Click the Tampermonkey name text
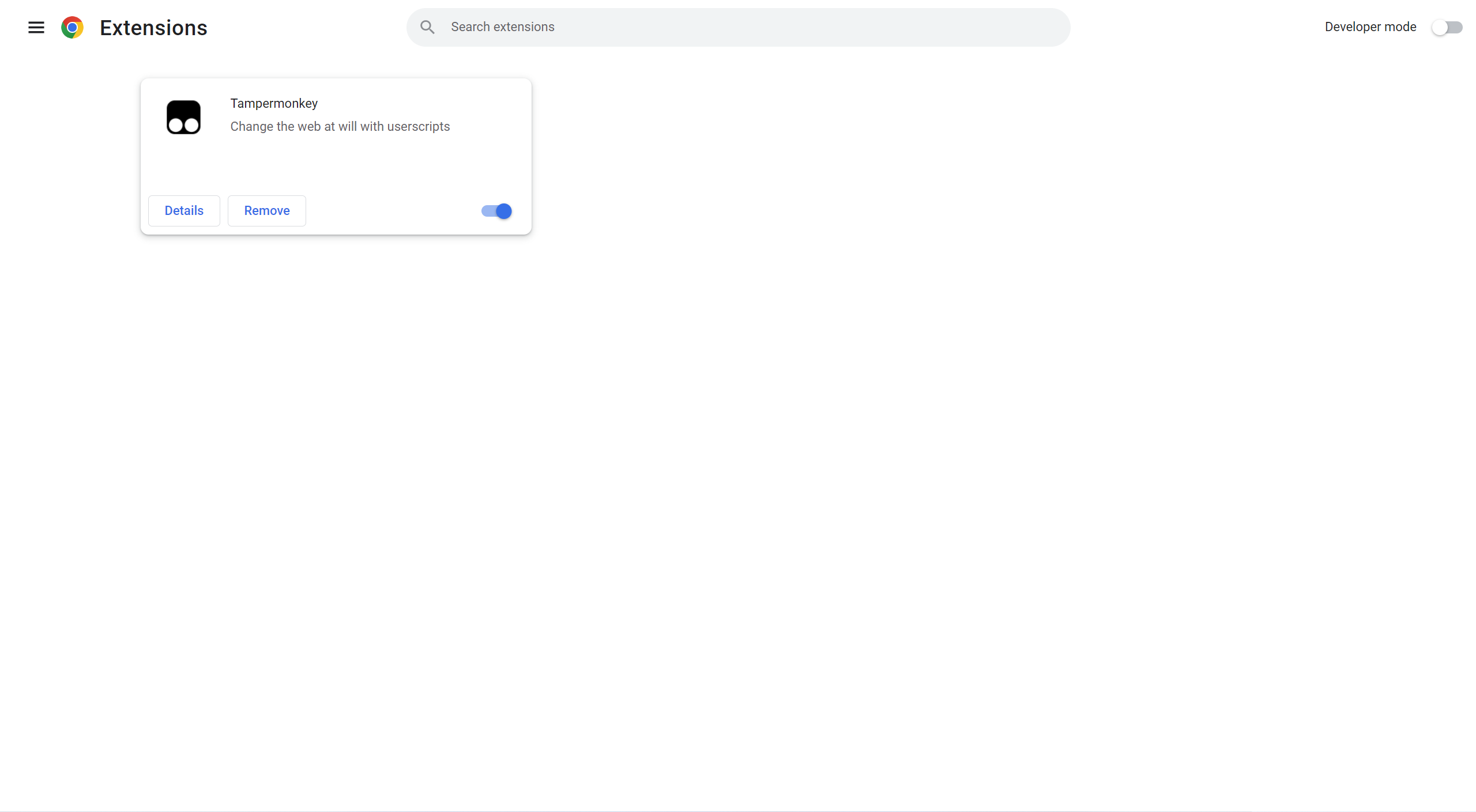This screenshot has width=1476, height=812. tap(274, 103)
